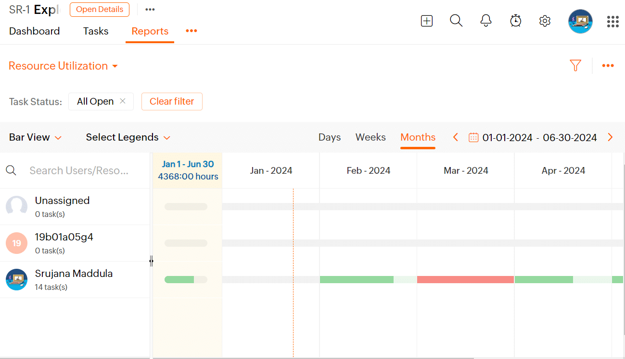The width and height of the screenshot is (625, 359).
Task: Switch timeline to Weeks view
Action: click(370, 137)
